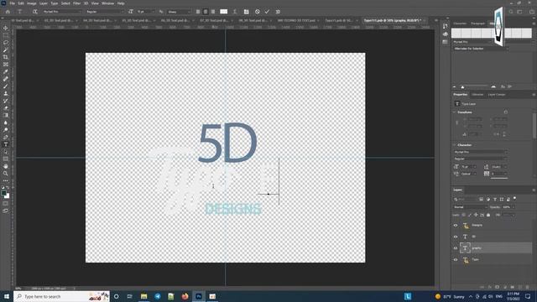Collapse the Character section in Properties
Screen dimensions: 537x302
point(455,145)
